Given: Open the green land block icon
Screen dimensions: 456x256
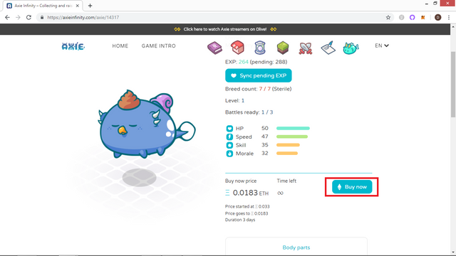Looking at the screenshot, I should [283, 48].
